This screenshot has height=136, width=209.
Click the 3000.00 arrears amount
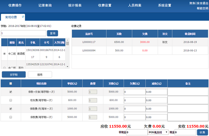coord(145,42)
